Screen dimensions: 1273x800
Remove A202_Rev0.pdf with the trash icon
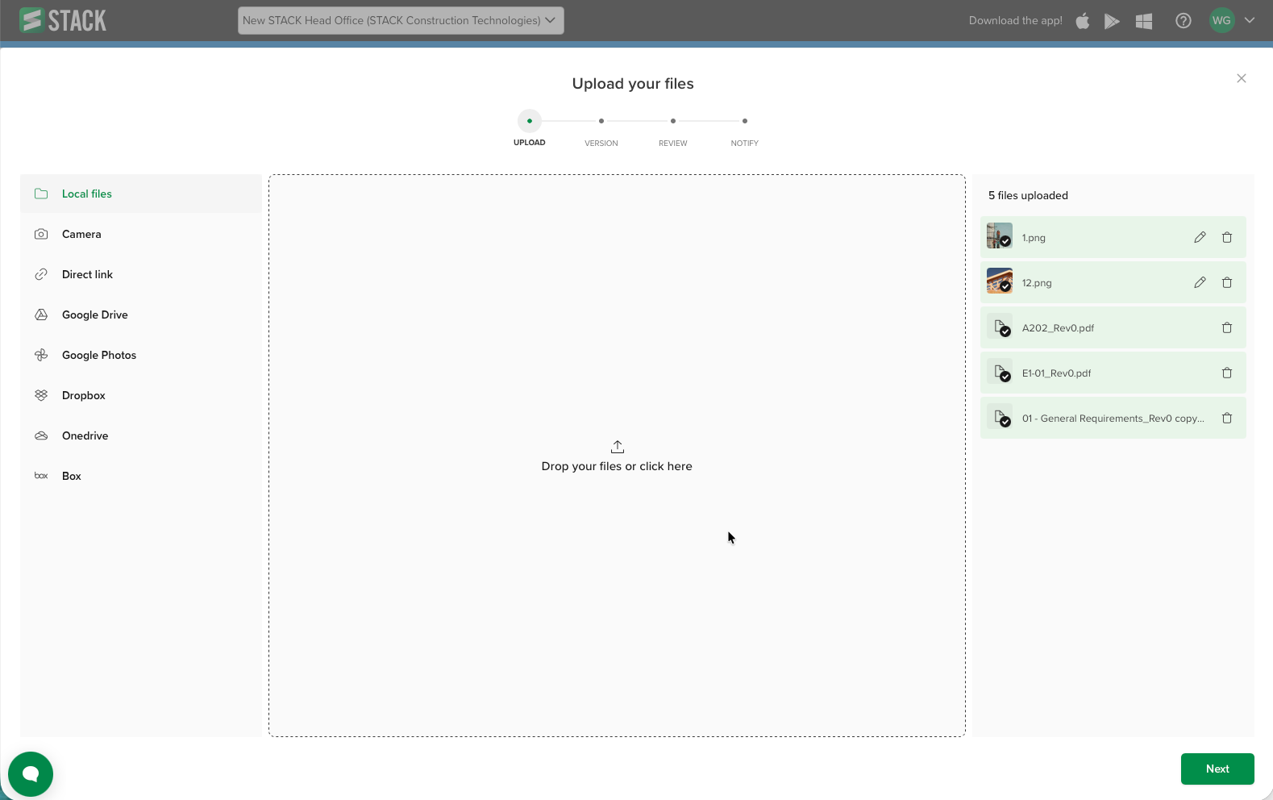(1226, 327)
